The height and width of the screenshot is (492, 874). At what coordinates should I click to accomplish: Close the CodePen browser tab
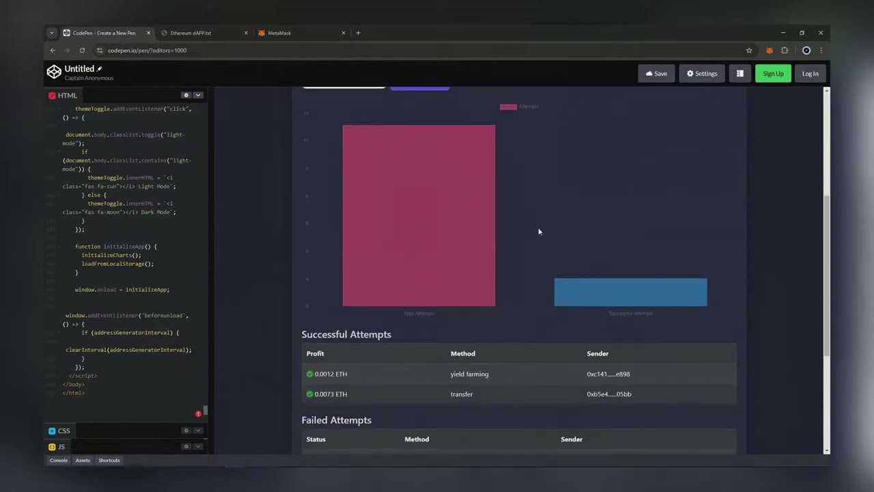(x=148, y=33)
